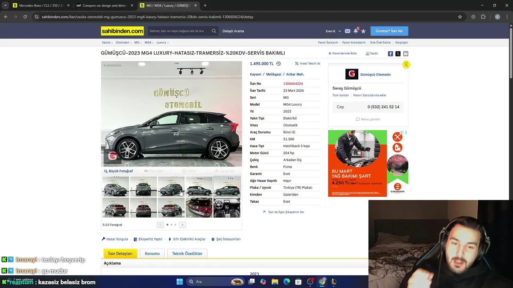This screenshot has height=288, width=513.
Task: Select the Konumu tab
Action: 152,254
